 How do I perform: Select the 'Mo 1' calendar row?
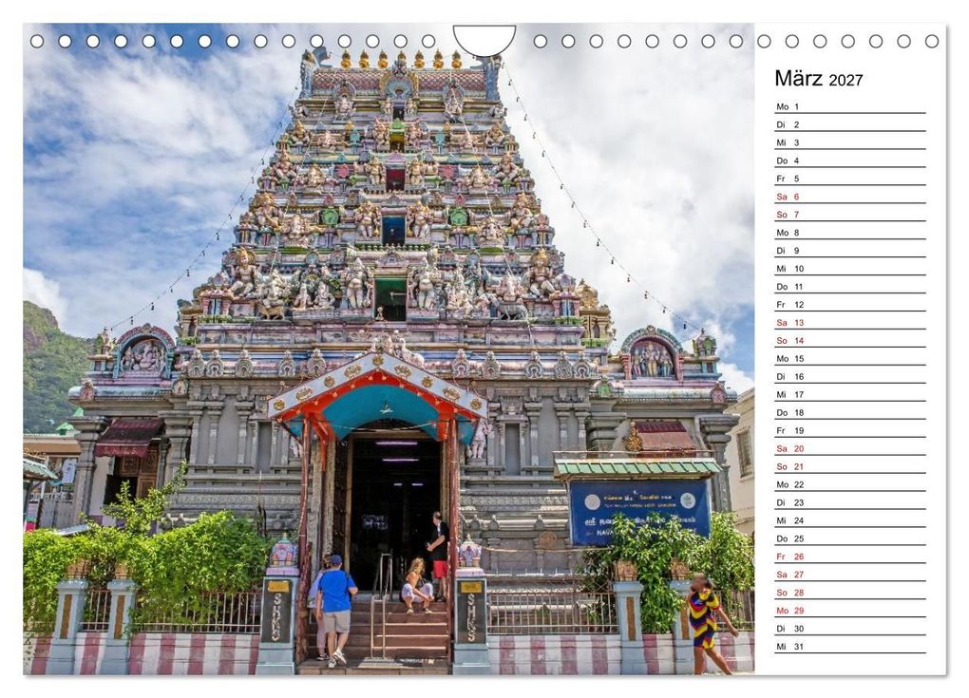pyautogui.click(x=850, y=106)
